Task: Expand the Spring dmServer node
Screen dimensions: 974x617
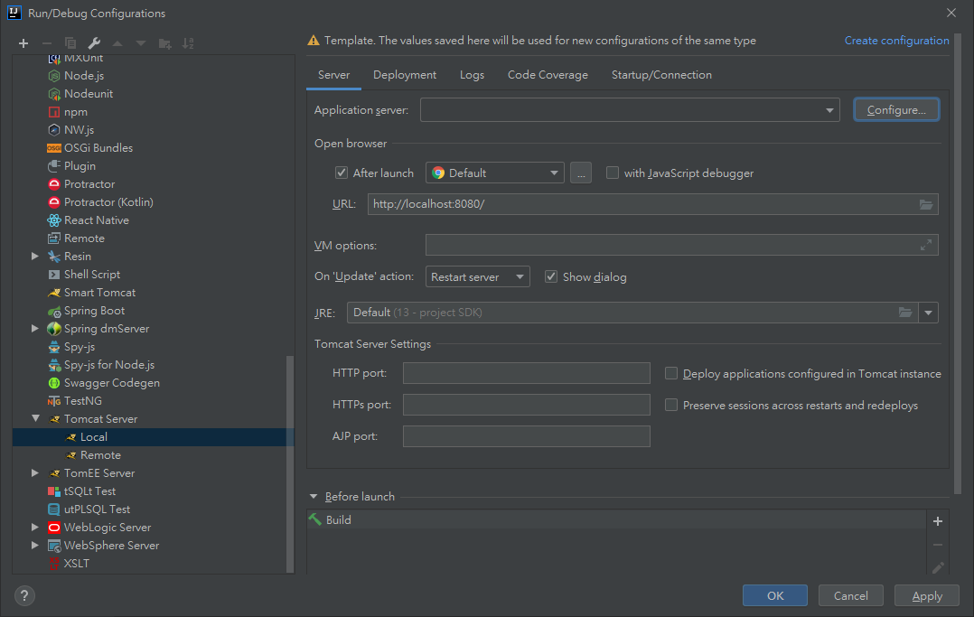Action: 34,328
